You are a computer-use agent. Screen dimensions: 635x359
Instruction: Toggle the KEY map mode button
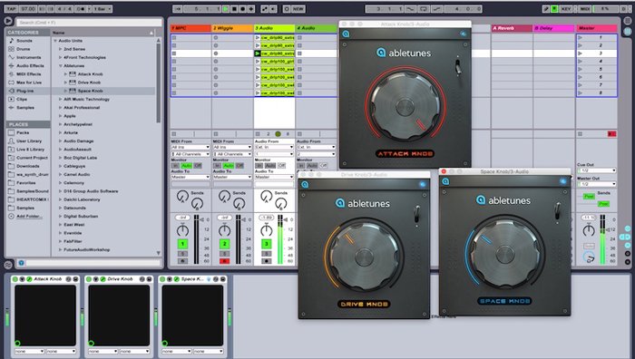(x=566, y=8)
